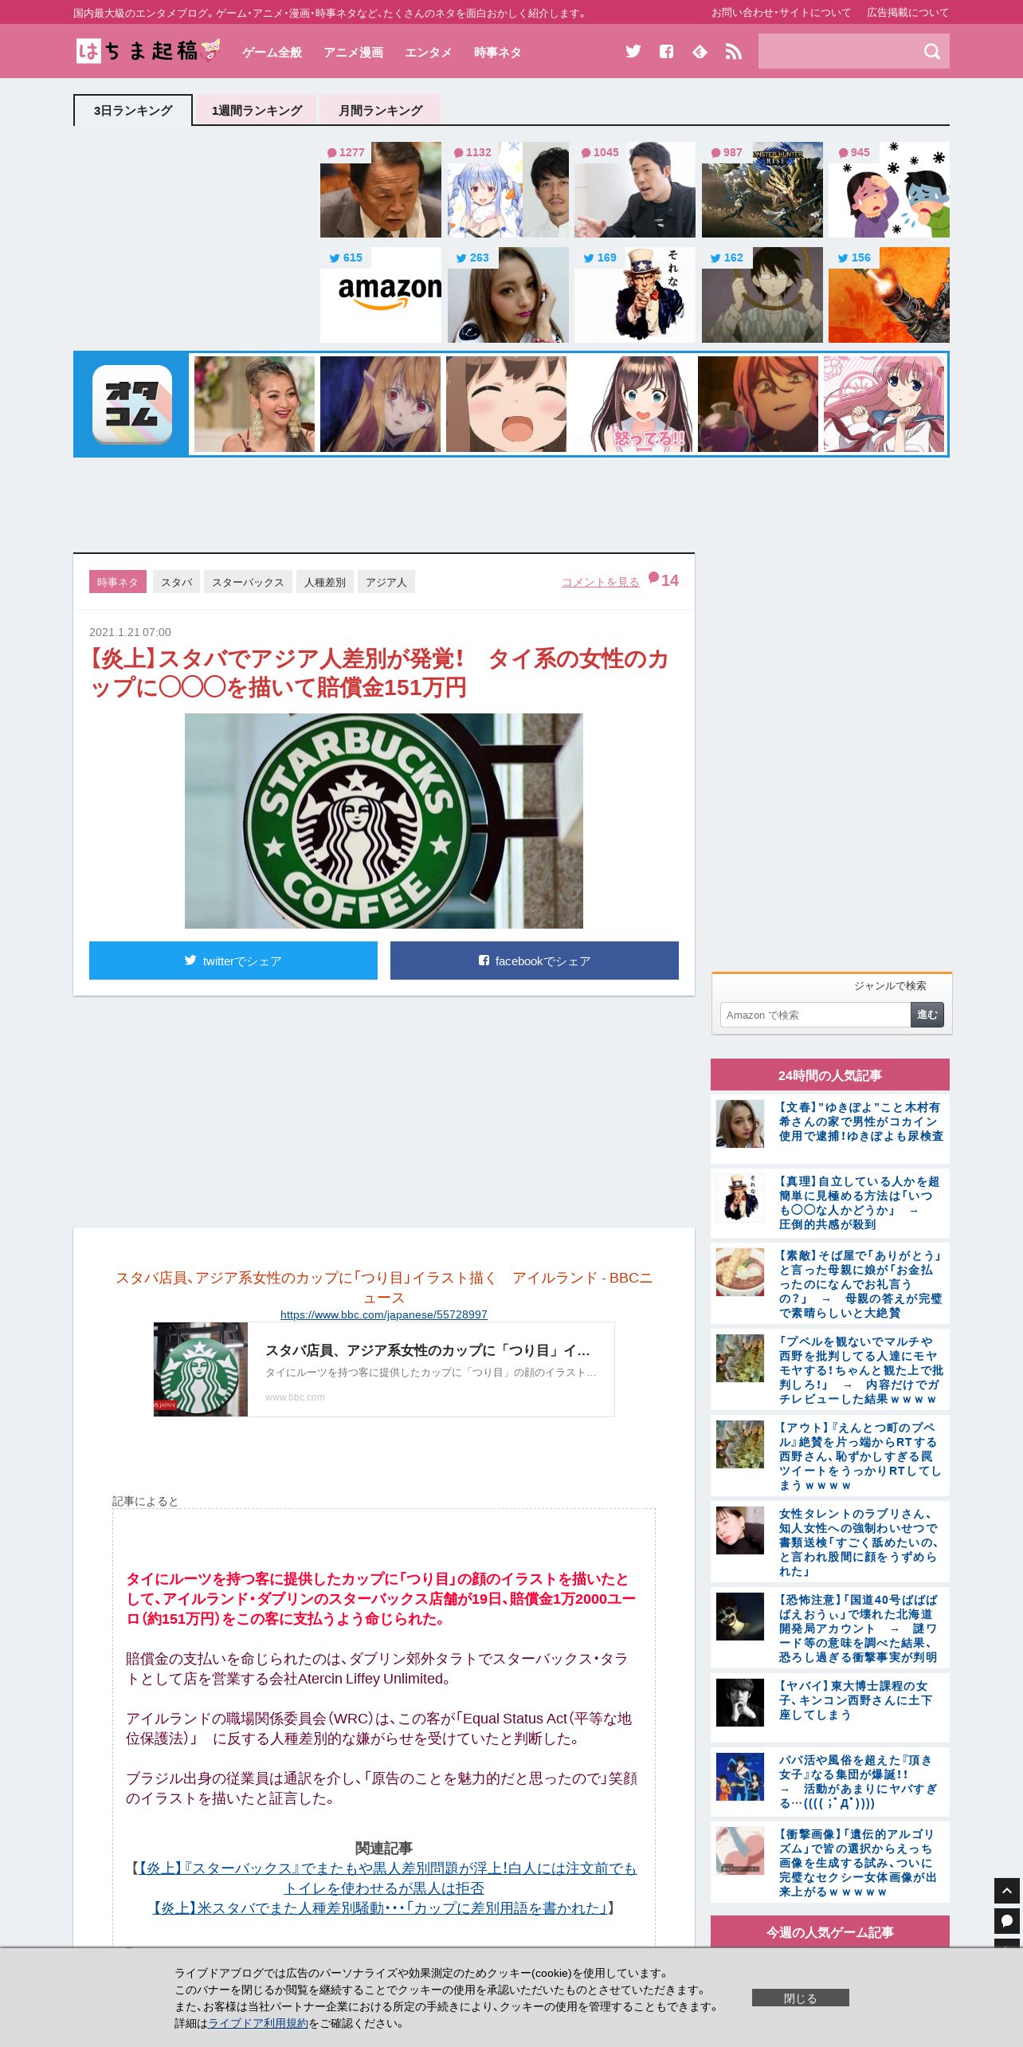Open the Feedly icon in the header

click(700, 52)
